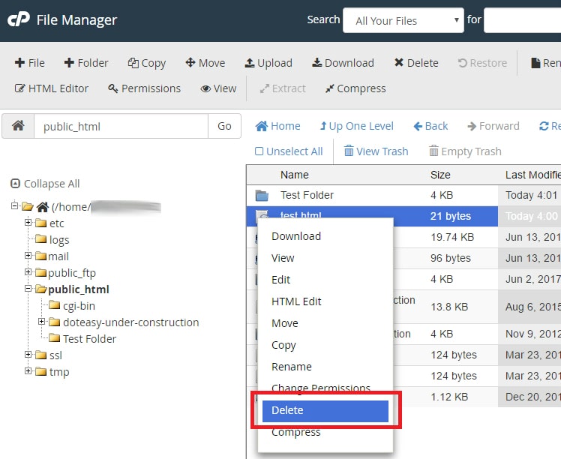Click the Move toolbar button
This screenshot has width=561, height=459.
tap(205, 63)
